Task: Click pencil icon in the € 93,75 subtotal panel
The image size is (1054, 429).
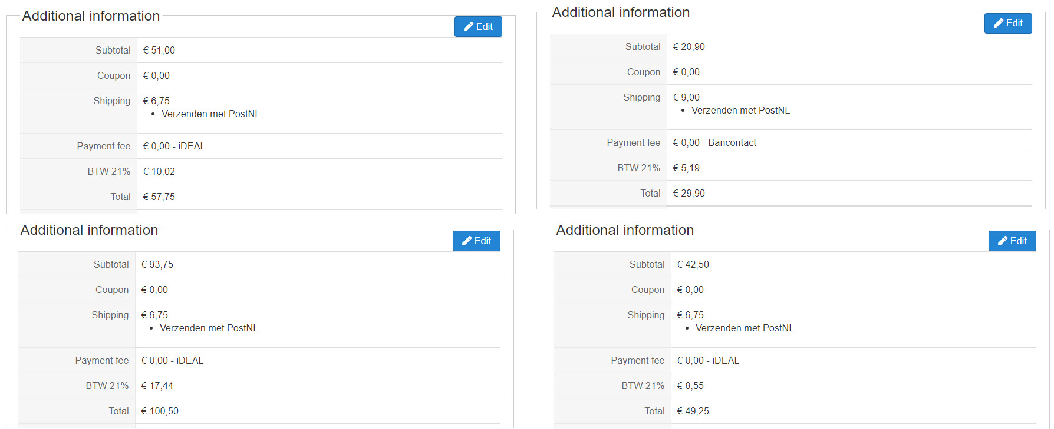Action: 467,241
